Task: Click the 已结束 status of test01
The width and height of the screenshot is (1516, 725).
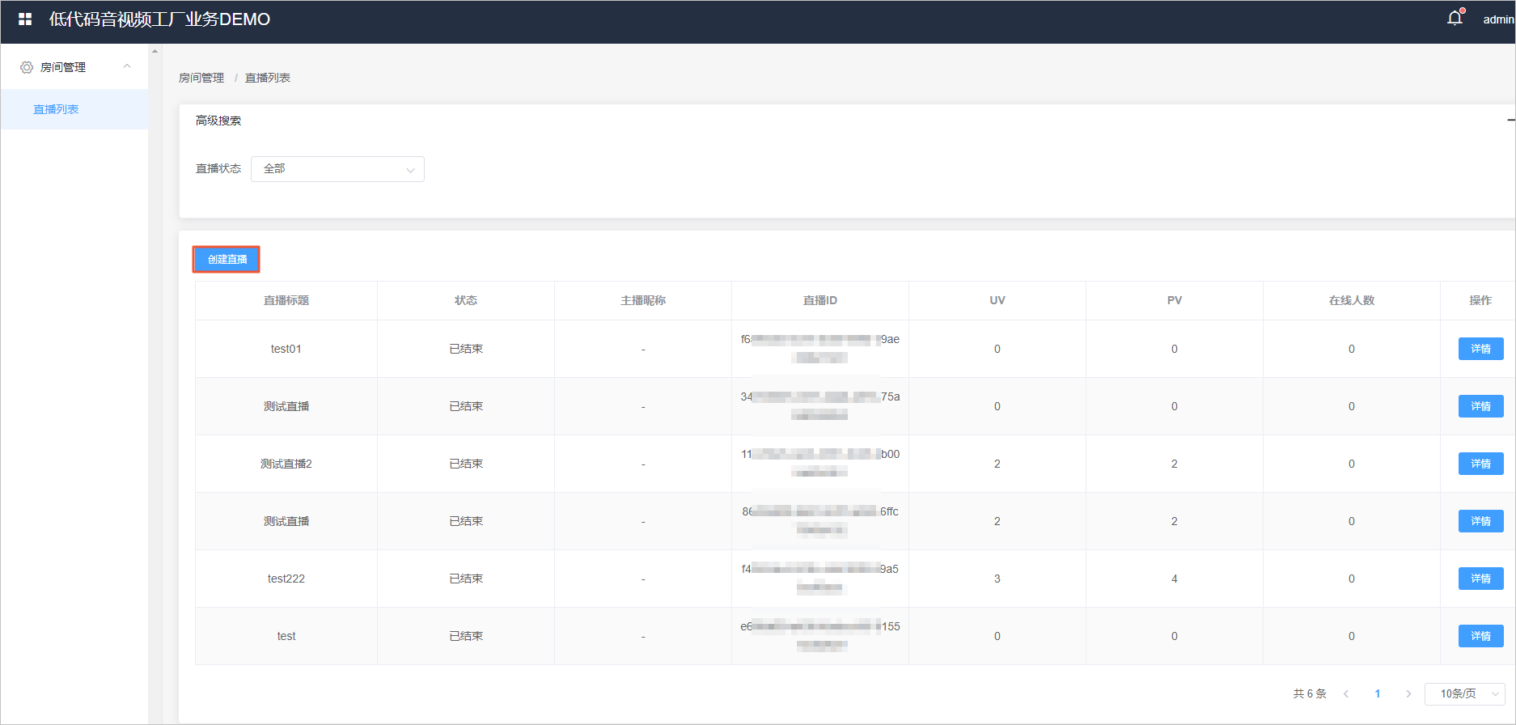Action: pyautogui.click(x=466, y=349)
